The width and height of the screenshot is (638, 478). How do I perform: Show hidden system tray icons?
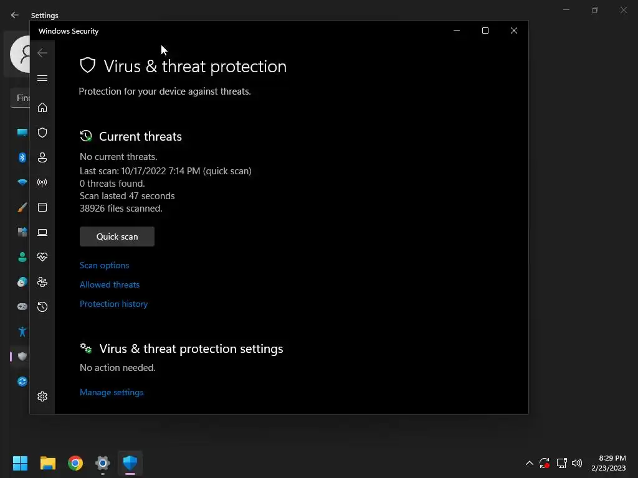[530, 463]
